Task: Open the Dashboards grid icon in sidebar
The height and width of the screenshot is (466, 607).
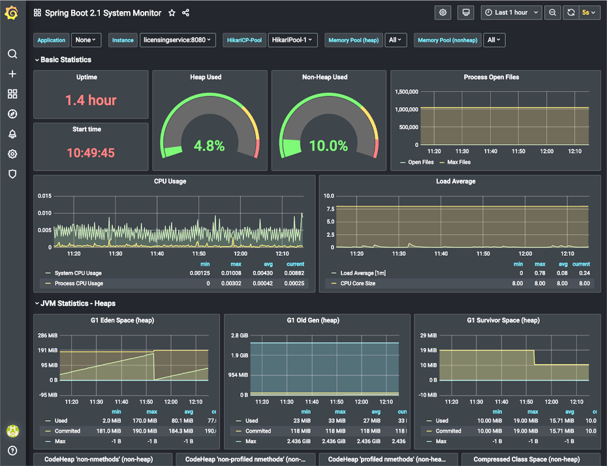Action: 12,94
